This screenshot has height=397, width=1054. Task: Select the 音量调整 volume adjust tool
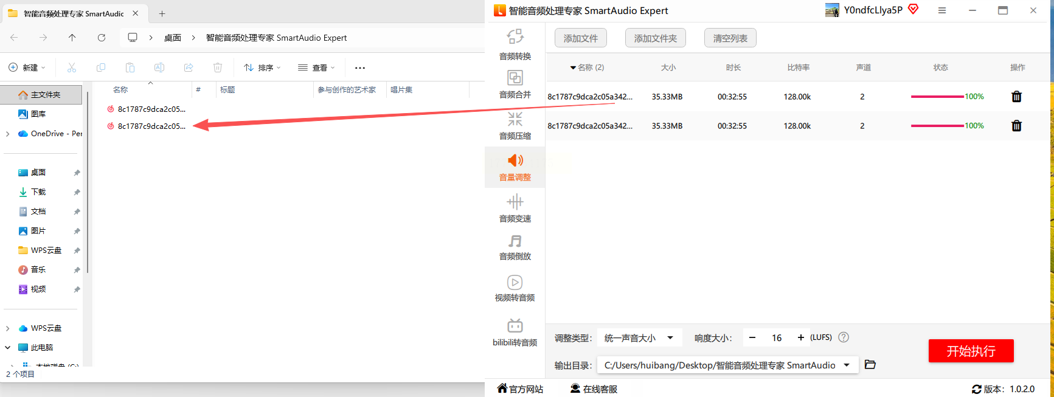[515, 167]
